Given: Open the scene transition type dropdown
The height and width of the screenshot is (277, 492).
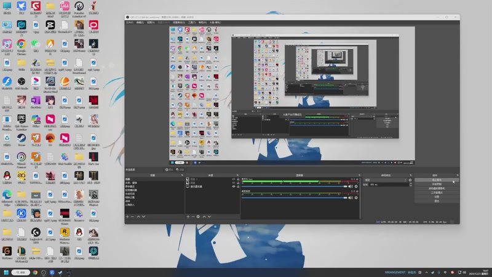Looking at the screenshot, I should coord(386,180).
